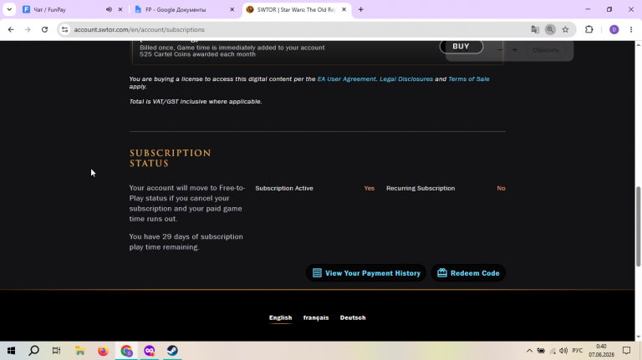
Task: Increase zoom with the plus button
Action: click(x=515, y=50)
